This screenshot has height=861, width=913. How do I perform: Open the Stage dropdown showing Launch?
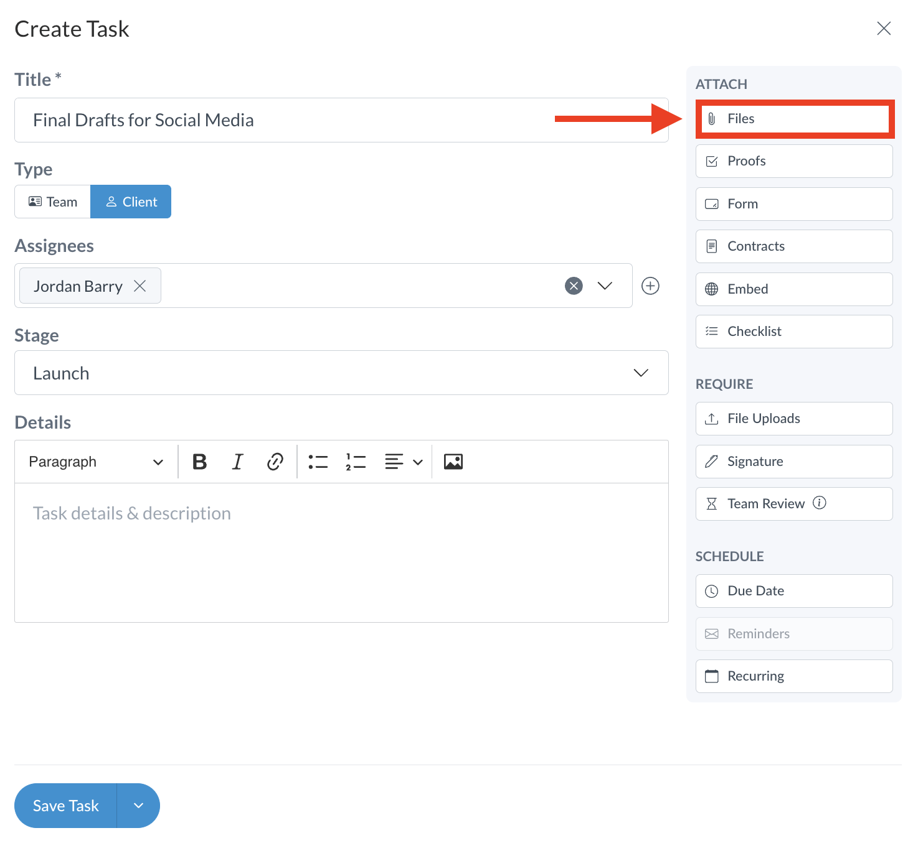pyautogui.click(x=341, y=373)
